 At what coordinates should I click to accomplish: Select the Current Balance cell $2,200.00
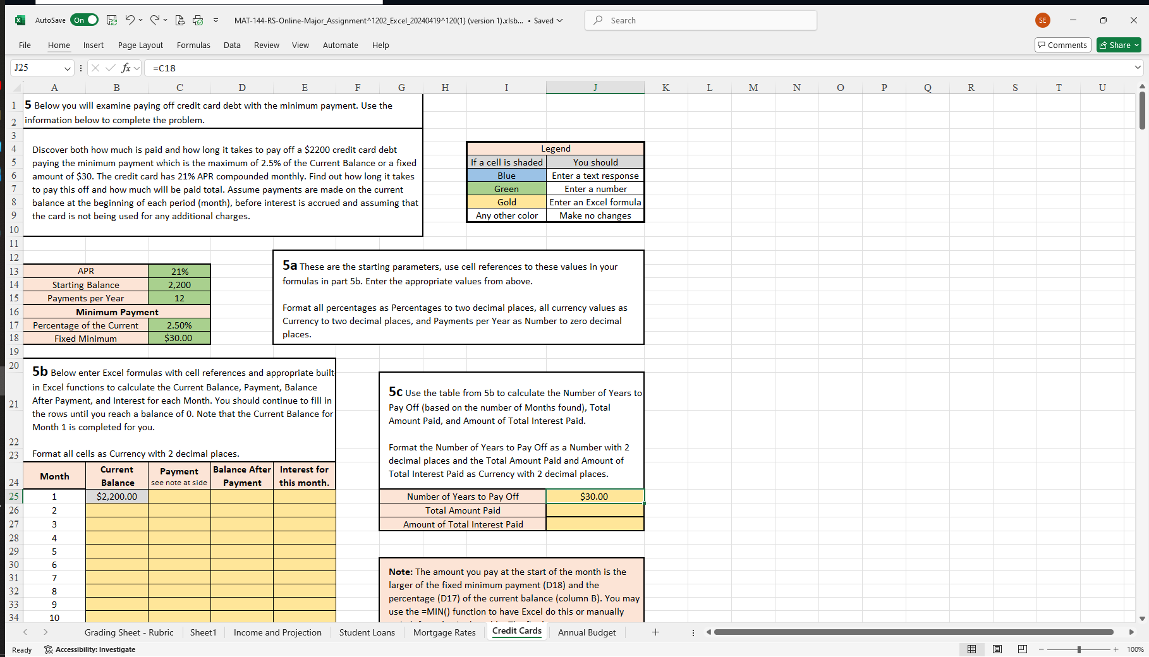(117, 497)
